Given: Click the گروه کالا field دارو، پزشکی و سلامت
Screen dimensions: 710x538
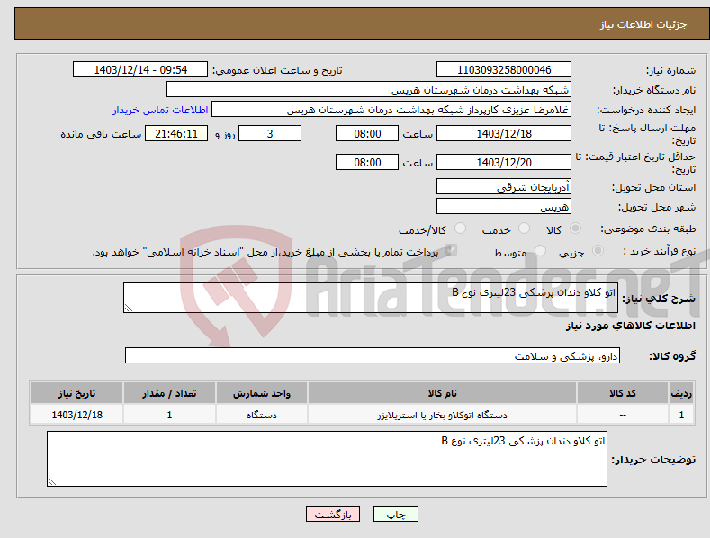Looking at the screenshot, I should coord(373,355).
